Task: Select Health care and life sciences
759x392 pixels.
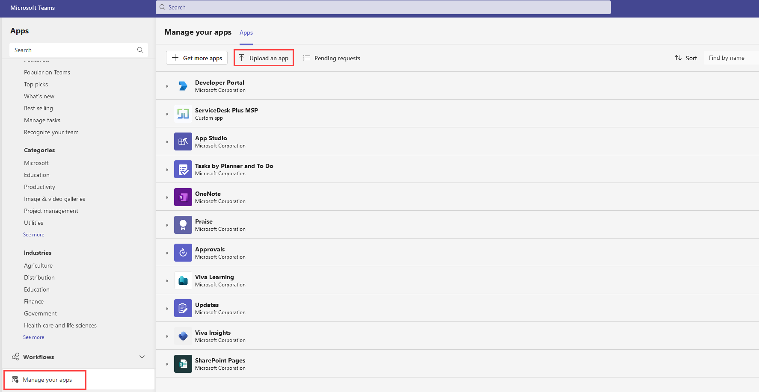Action: point(60,325)
